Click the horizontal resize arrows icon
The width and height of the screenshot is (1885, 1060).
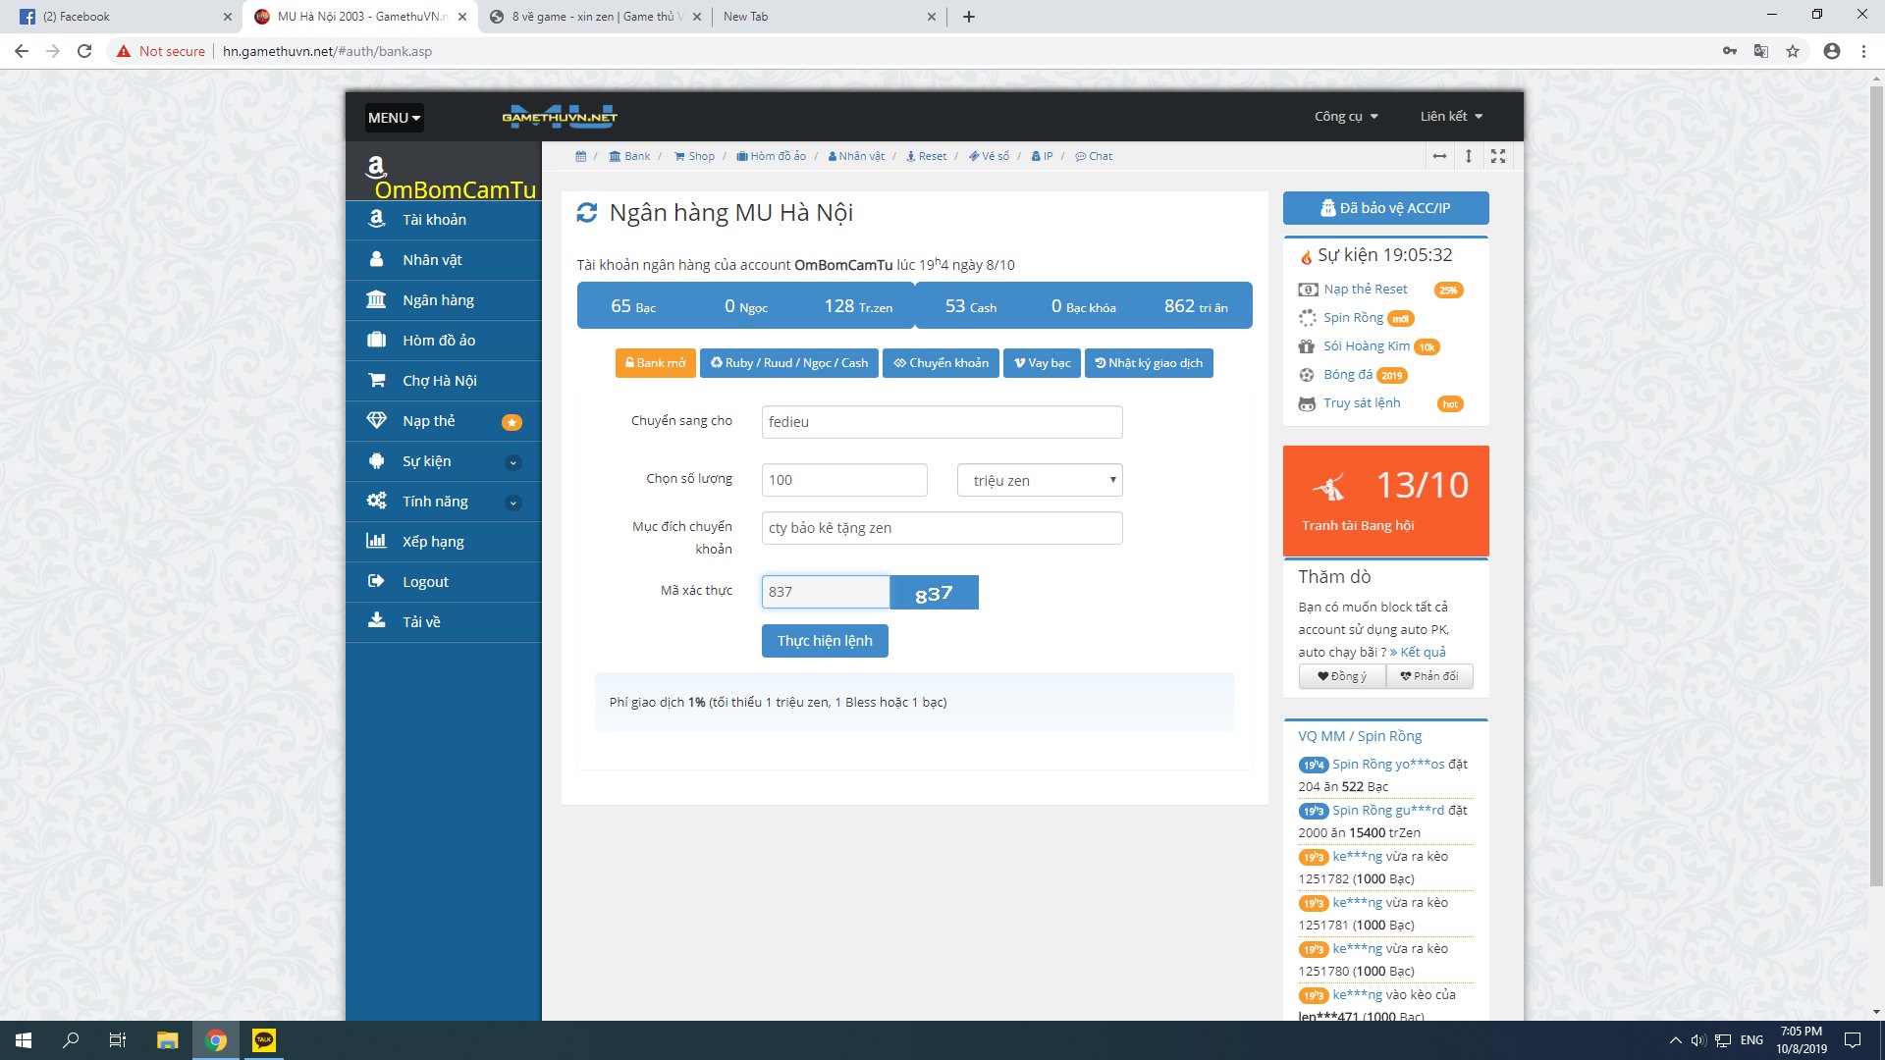click(1439, 156)
